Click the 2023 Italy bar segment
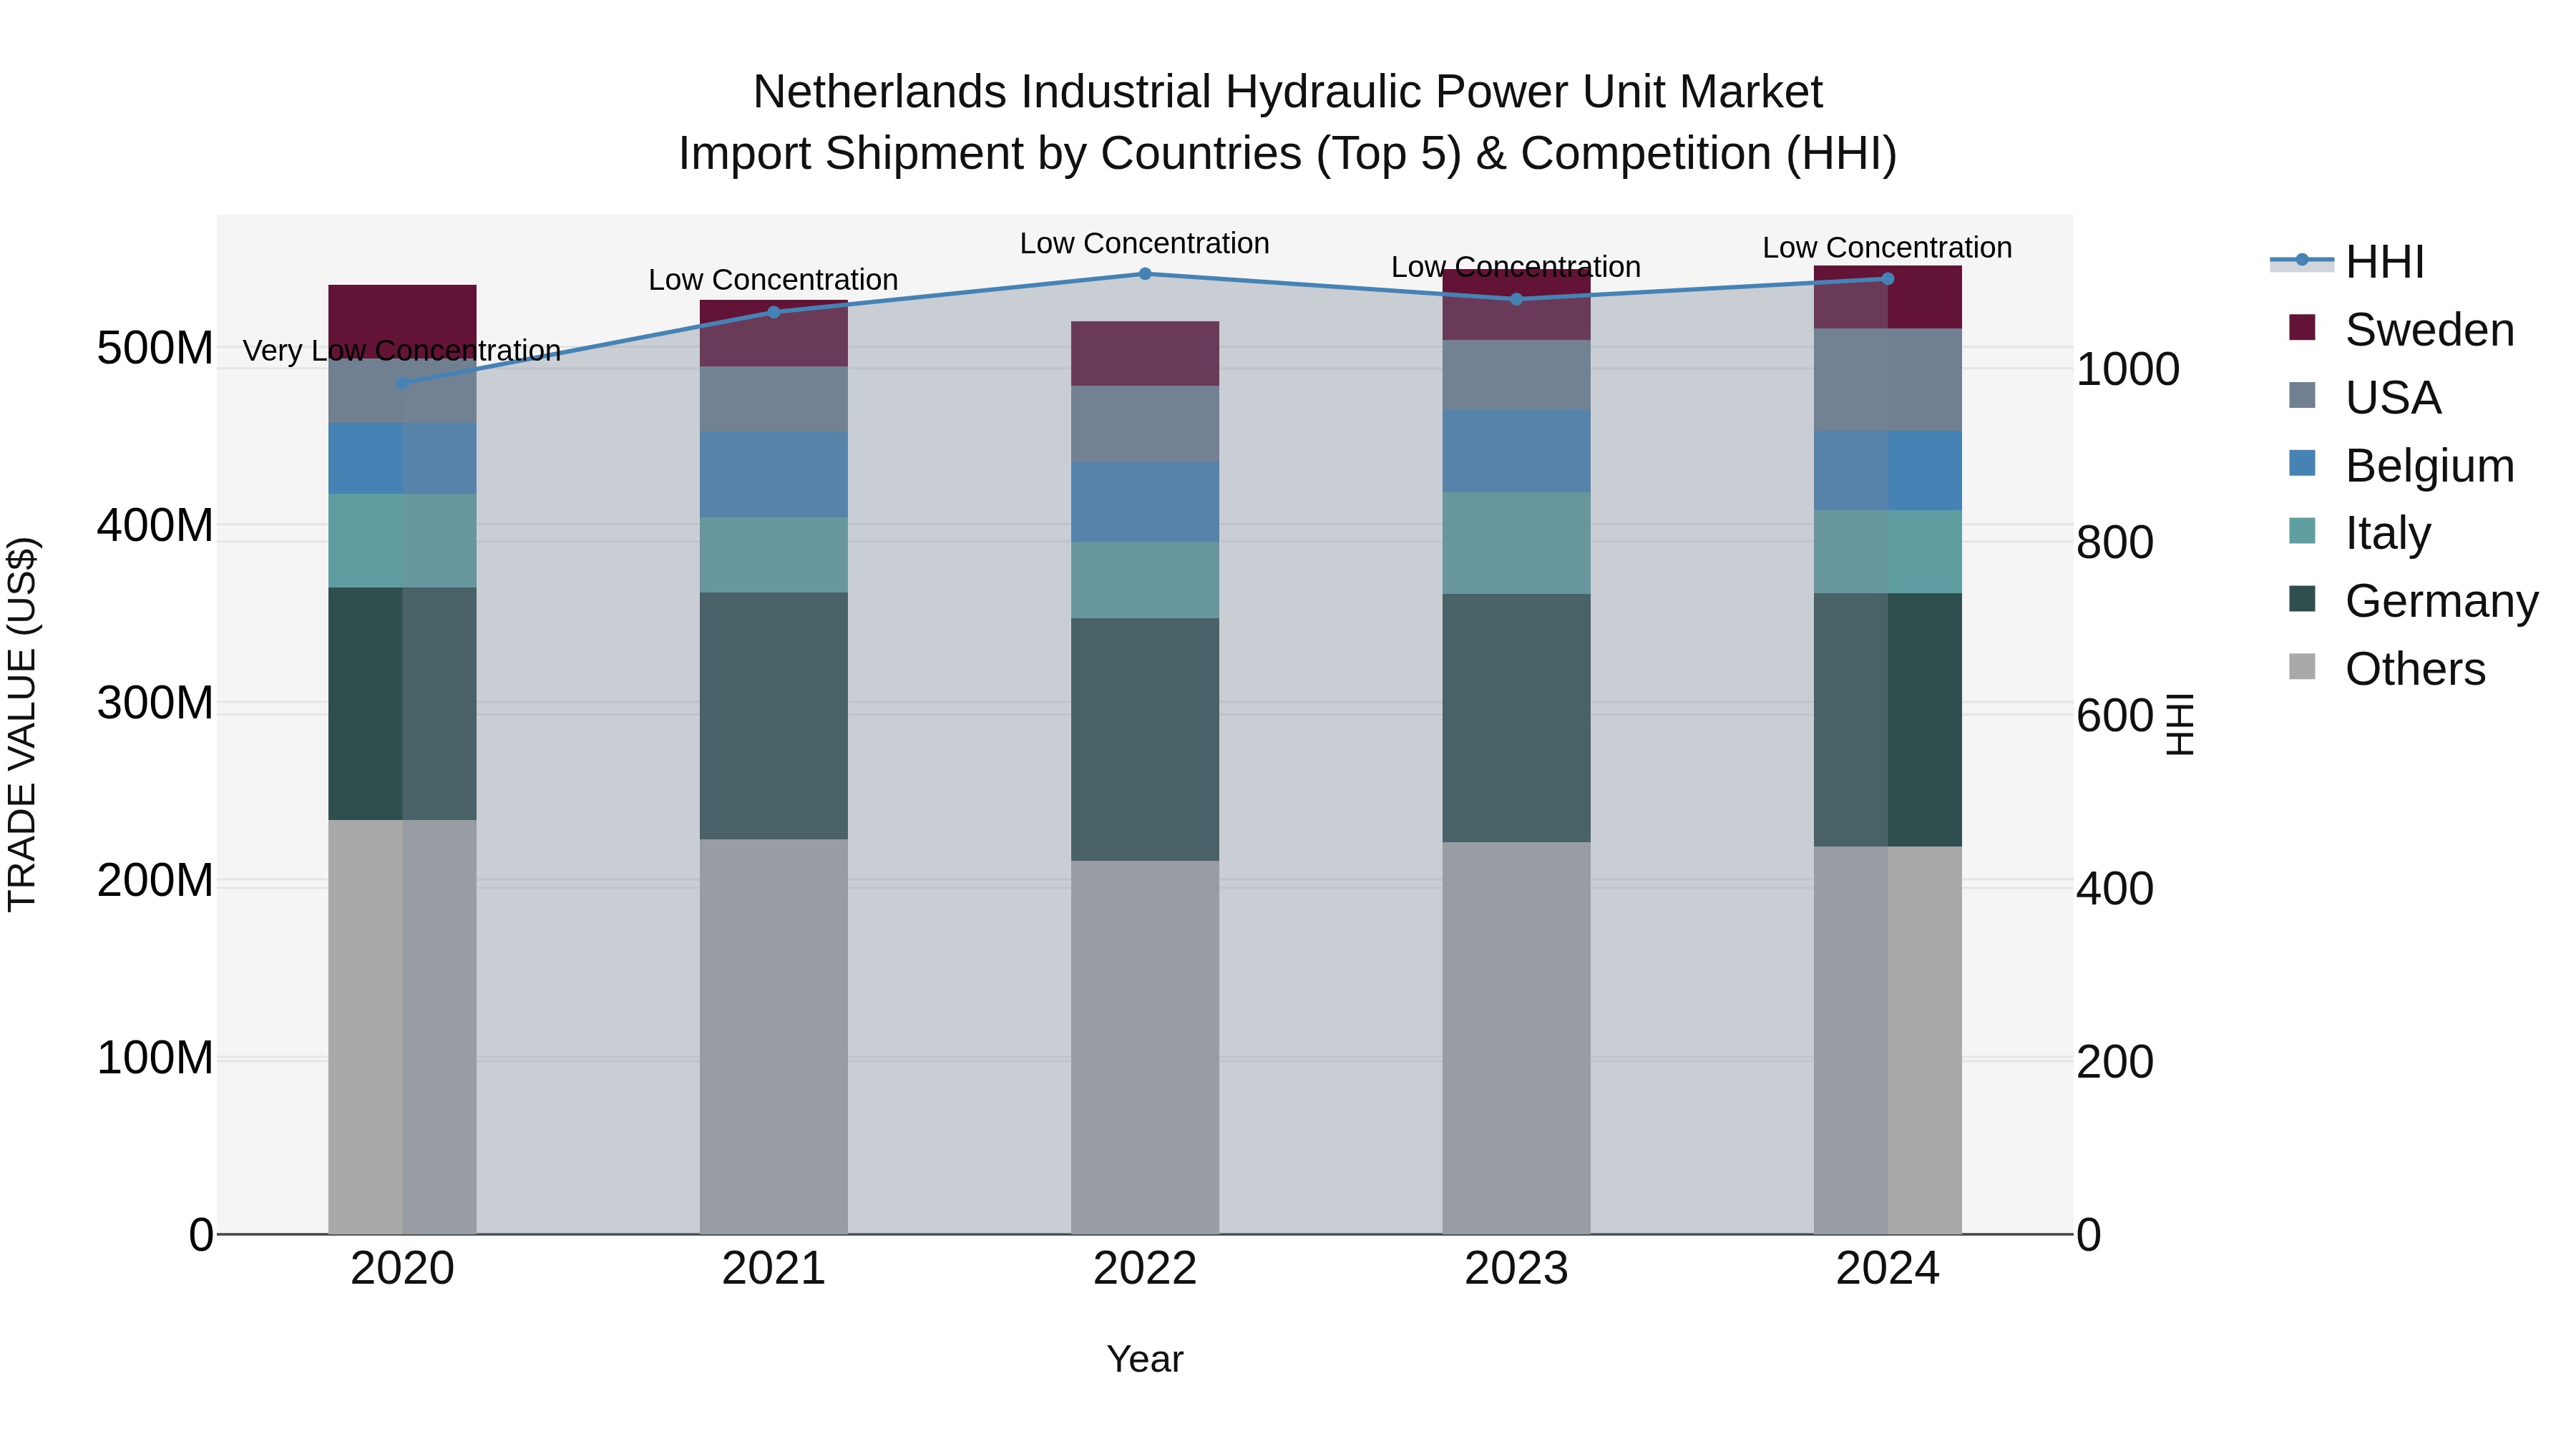Image resolution: width=2576 pixels, height=1449 pixels. click(1516, 543)
